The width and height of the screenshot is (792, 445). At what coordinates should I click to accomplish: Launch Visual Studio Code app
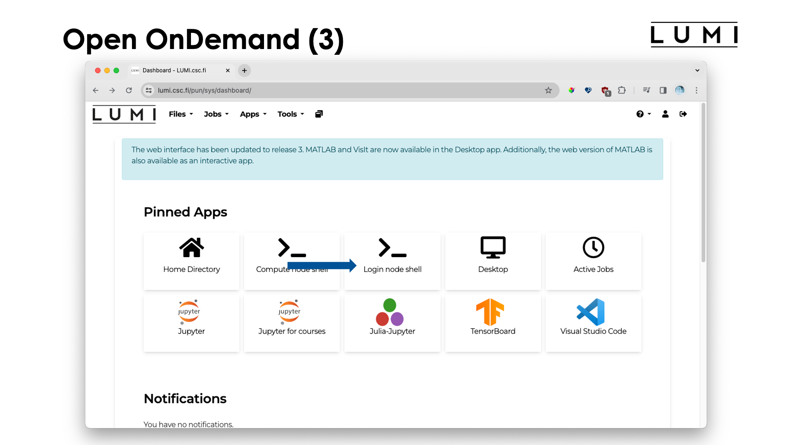(x=593, y=323)
